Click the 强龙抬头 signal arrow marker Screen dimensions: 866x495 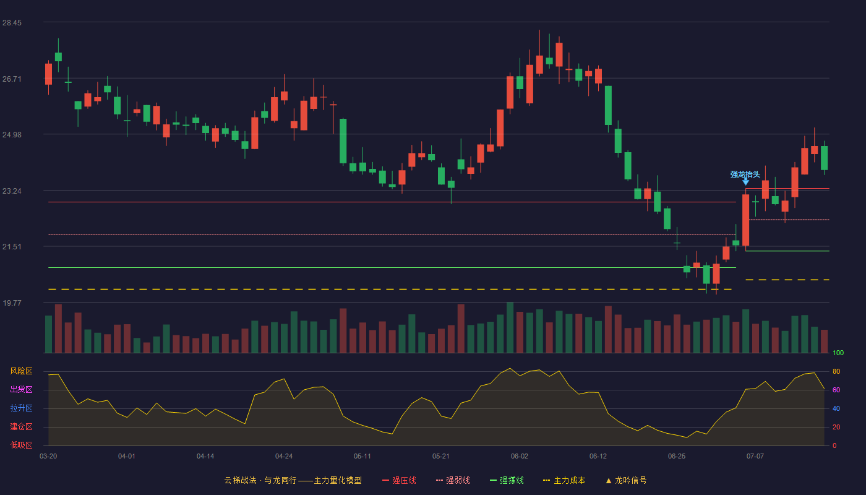[x=745, y=181]
